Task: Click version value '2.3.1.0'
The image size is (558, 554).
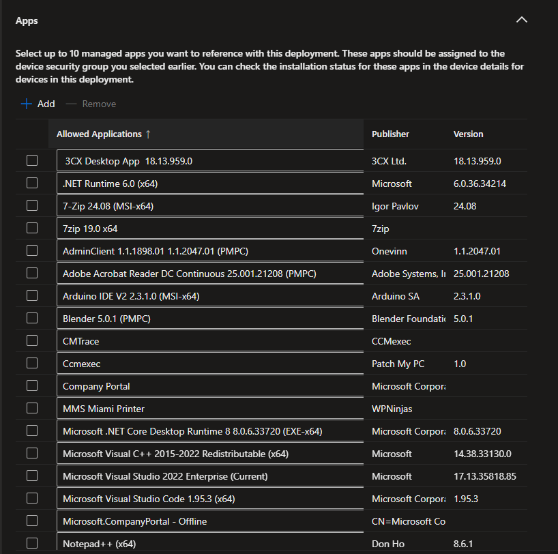Action: [467, 296]
